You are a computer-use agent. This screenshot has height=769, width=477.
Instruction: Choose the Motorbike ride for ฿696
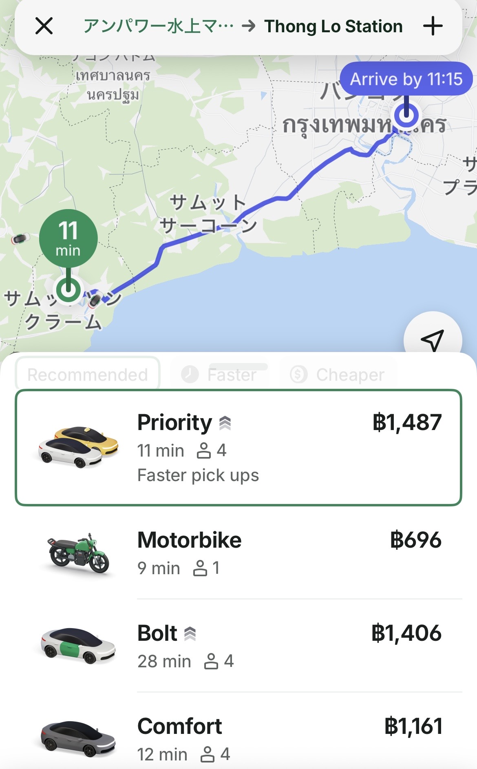(x=285, y=553)
